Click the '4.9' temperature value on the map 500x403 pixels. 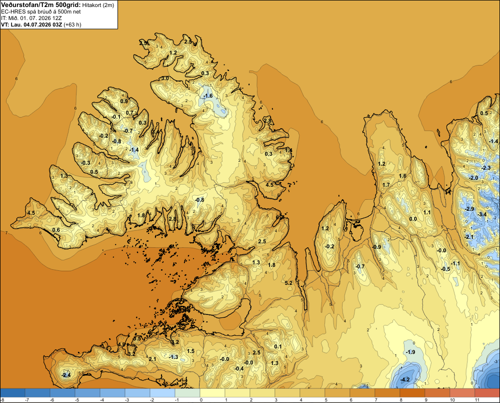(x=122, y=345)
